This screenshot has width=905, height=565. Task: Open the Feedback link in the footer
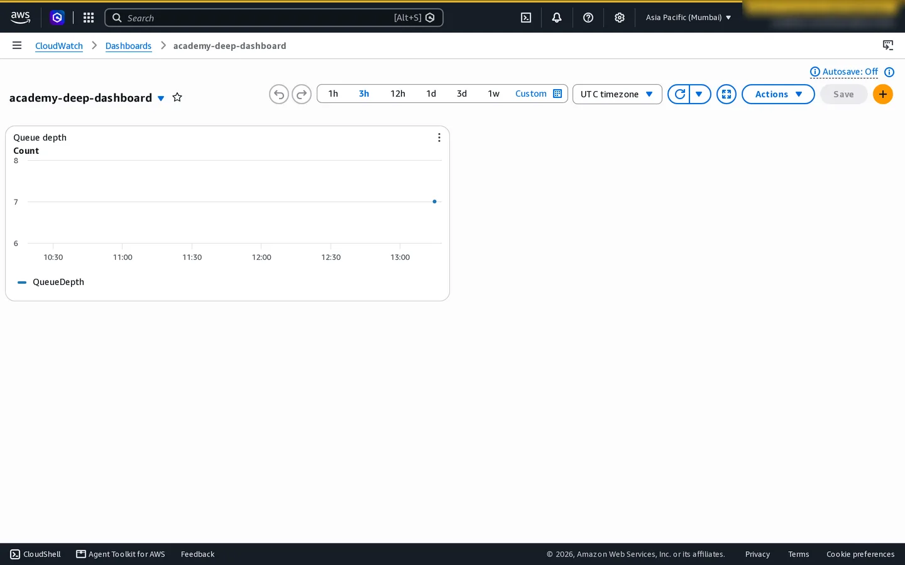[x=197, y=554]
